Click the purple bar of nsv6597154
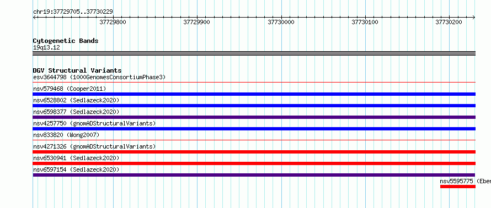This screenshot has width=491, height=208. point(254,175)
